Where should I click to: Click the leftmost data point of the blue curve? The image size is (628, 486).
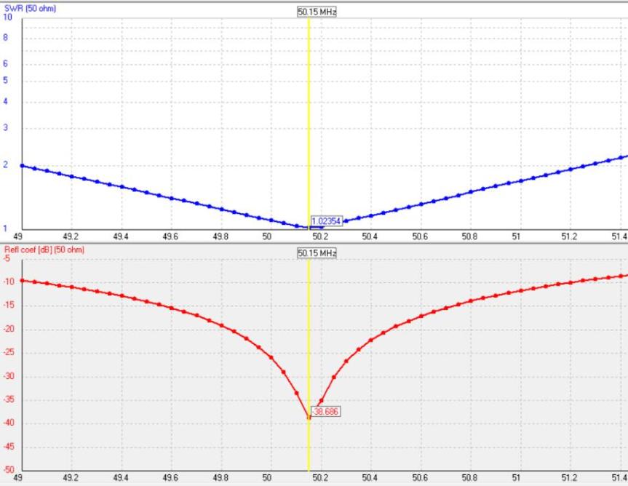tap(22, 166)
